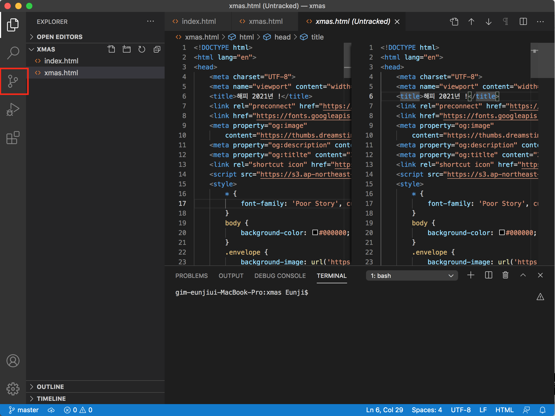Open the Source Control view

point(13,81)
